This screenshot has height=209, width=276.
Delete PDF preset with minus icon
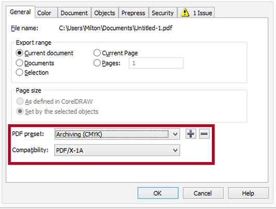(x=204, y=134)
